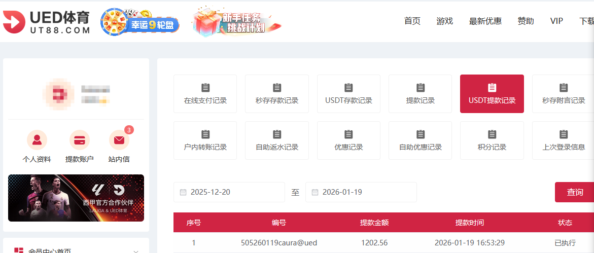Open 站内信 mailbox with 3 unread
The image size is (594, 253).
point(119,140)
